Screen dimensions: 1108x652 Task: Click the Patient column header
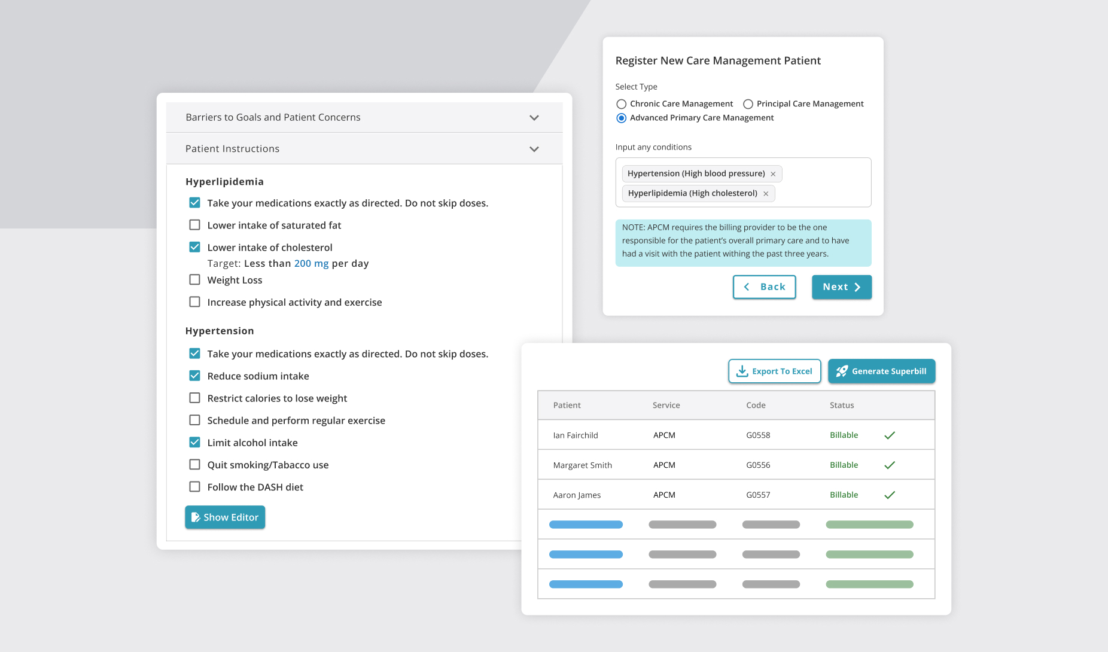[x=567, y=406]
